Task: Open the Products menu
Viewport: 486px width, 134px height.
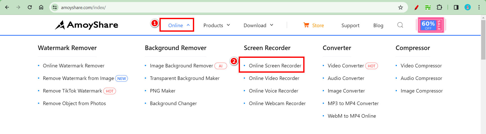Action: 213,25
